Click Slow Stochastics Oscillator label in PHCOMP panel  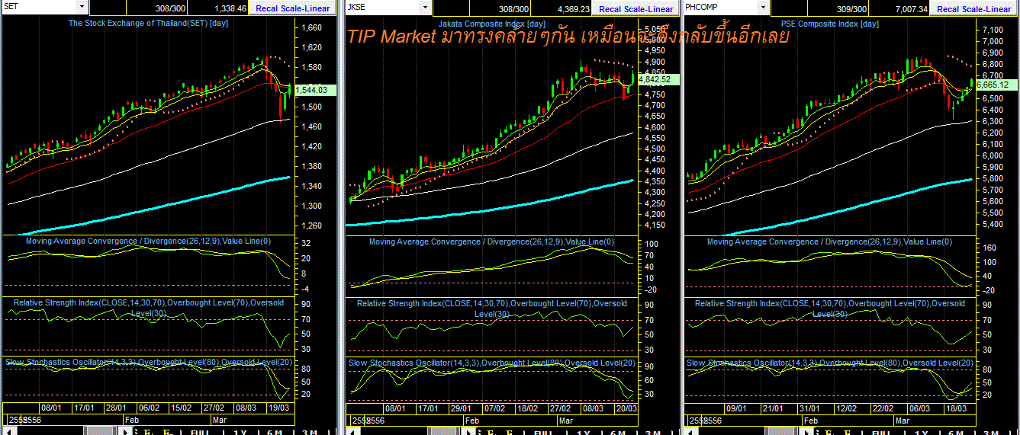[829, 363]
